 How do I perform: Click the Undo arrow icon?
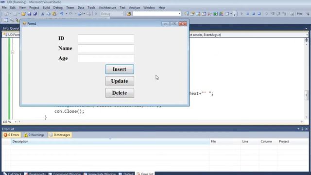click(x=62, y=14)
